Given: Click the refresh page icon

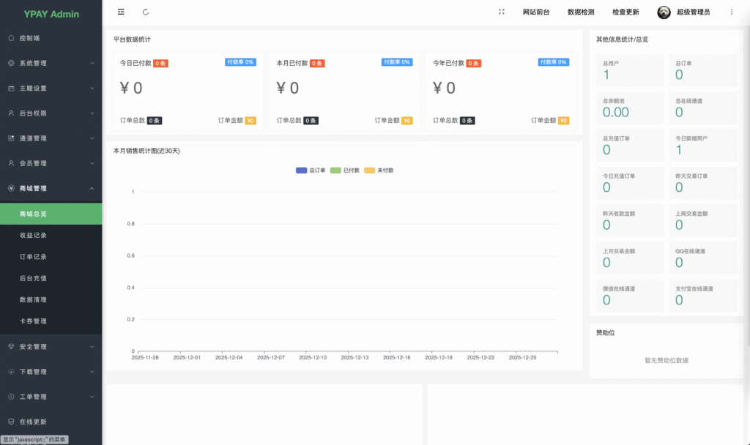Looking at the screenshot, I should click(x=146, y=12).
